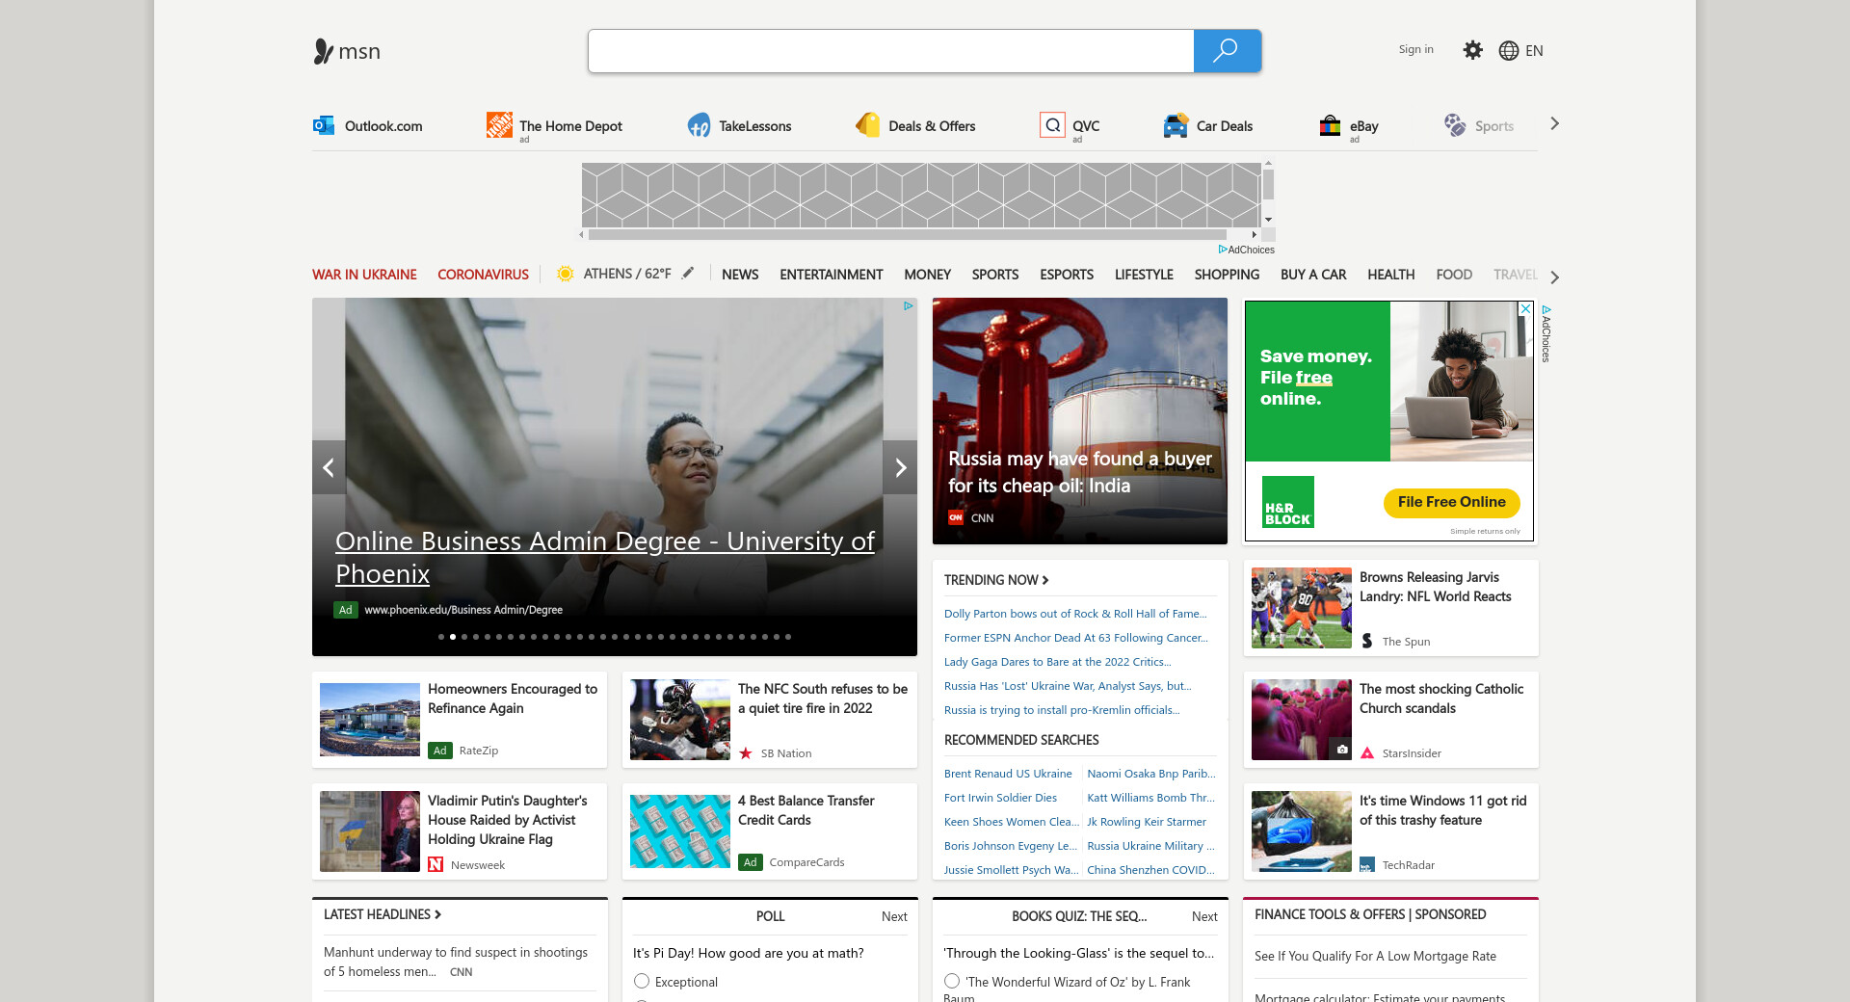Click the CNN source logo on oil story
Viewport: 1850px width, 1002px height.
click(956, 517)
